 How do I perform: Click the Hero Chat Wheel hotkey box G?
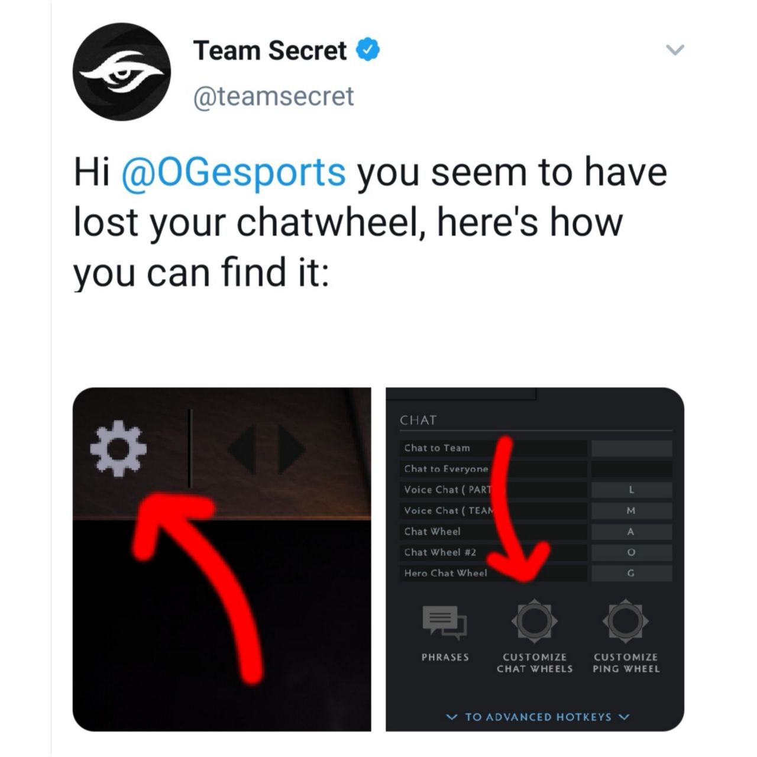pyautogui.click(x=632, y=573)
